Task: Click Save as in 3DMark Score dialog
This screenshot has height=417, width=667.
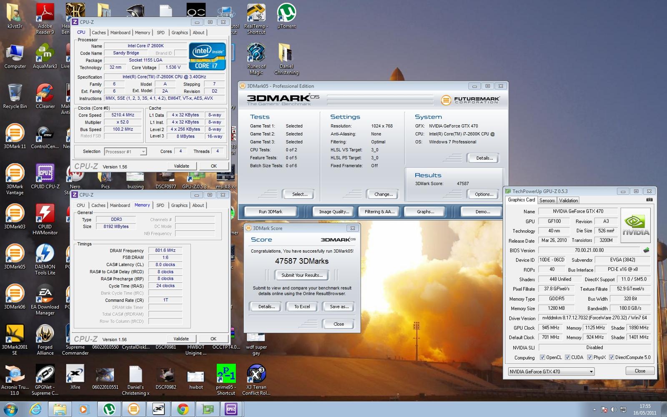Action: click(339, 306)
